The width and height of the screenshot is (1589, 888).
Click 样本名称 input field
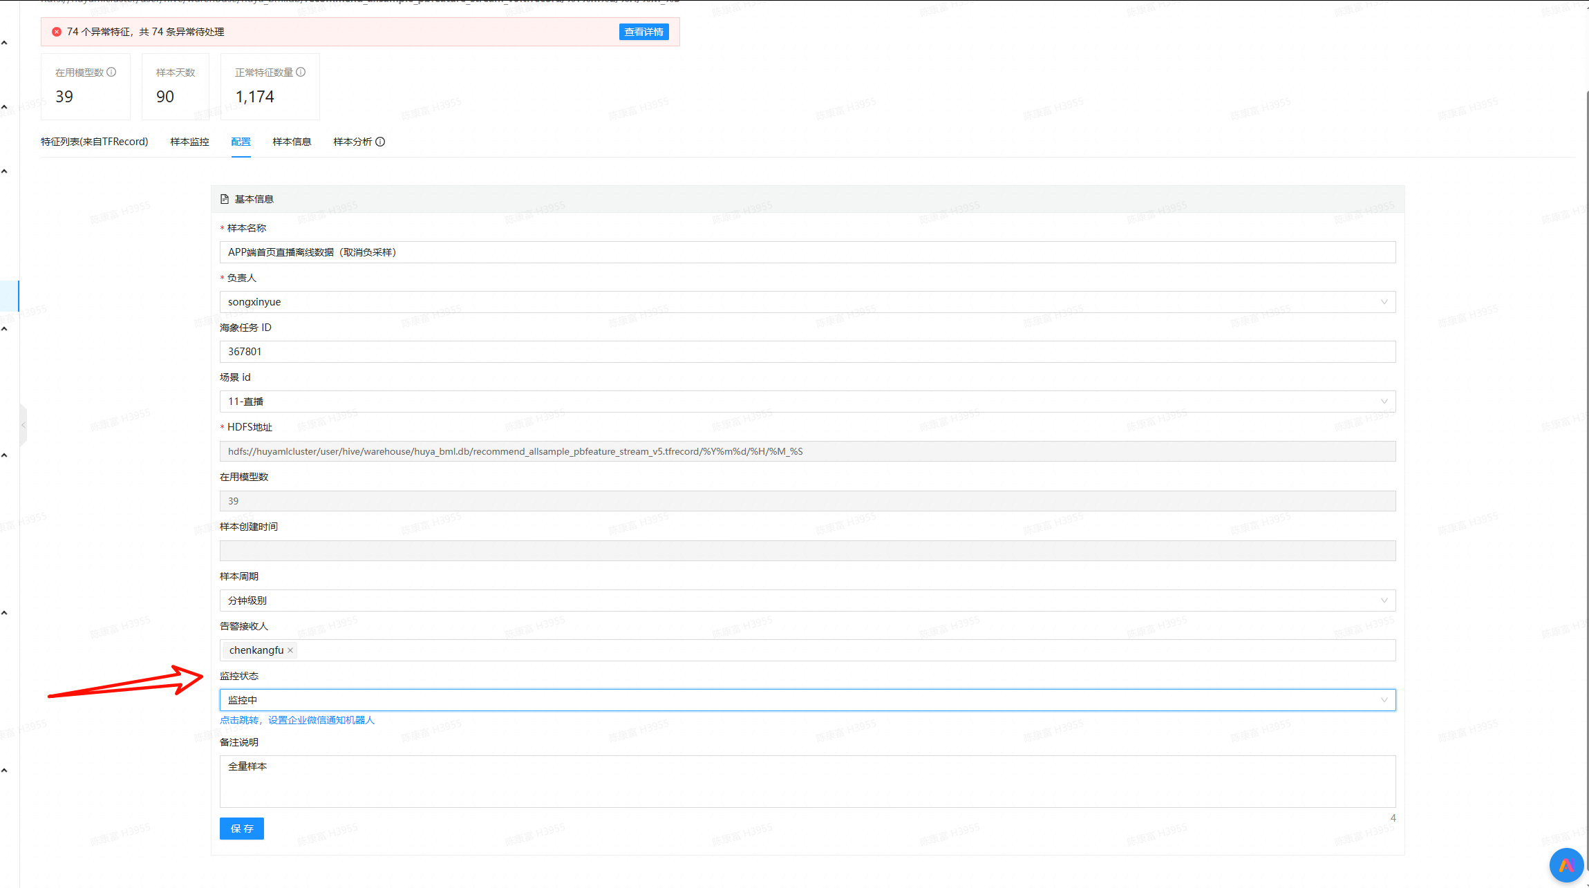(807, 252)
